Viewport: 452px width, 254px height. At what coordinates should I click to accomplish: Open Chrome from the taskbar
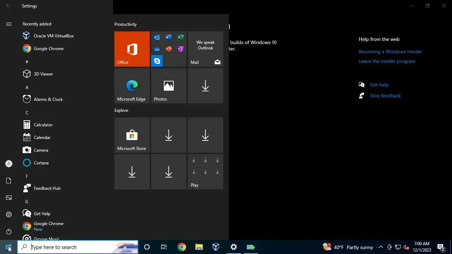[182, 247]
